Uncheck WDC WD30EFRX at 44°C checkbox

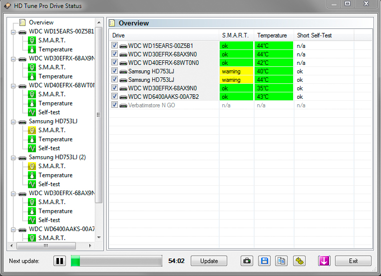[x=114, y=54]
